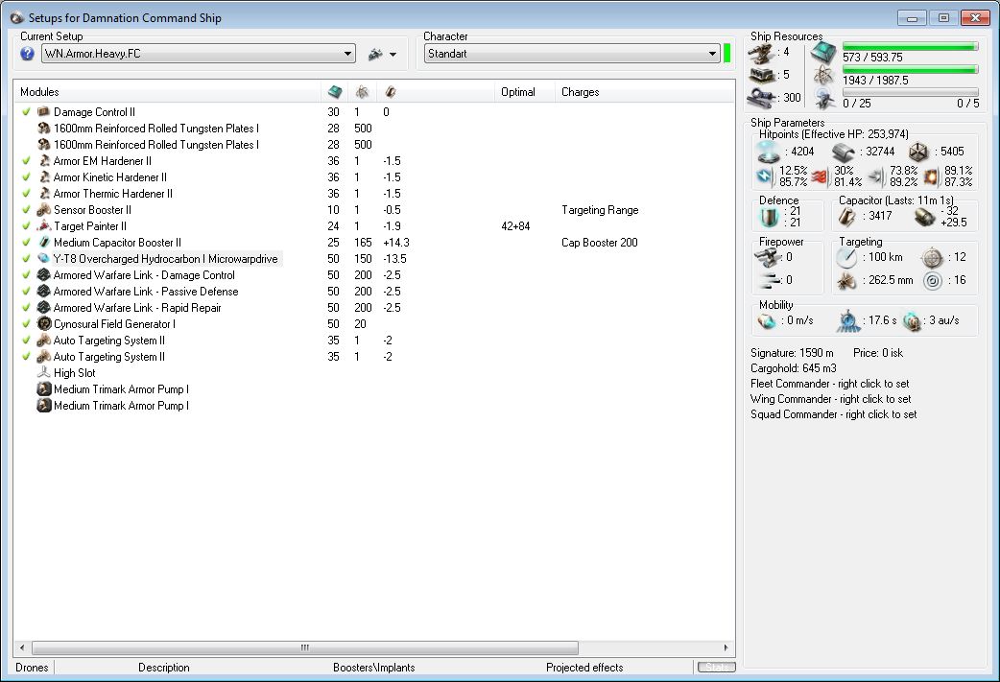Screen dimensions: 1000x682
Task: Toggle the Medium Capacitor Booster II checkmark
Action: click(26, 243)
